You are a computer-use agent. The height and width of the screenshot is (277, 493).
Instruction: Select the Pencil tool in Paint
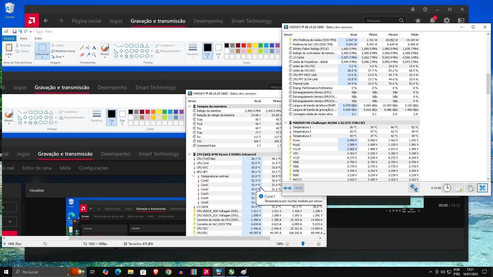tap(82, 48)
